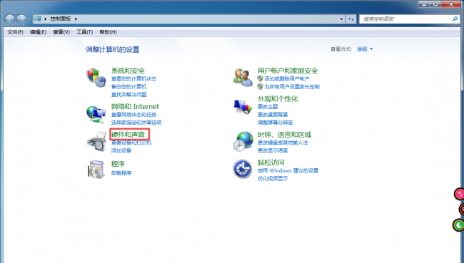Click 为所有用户设置家长控制 link
The image size is (464, 263).
(292, 86)
